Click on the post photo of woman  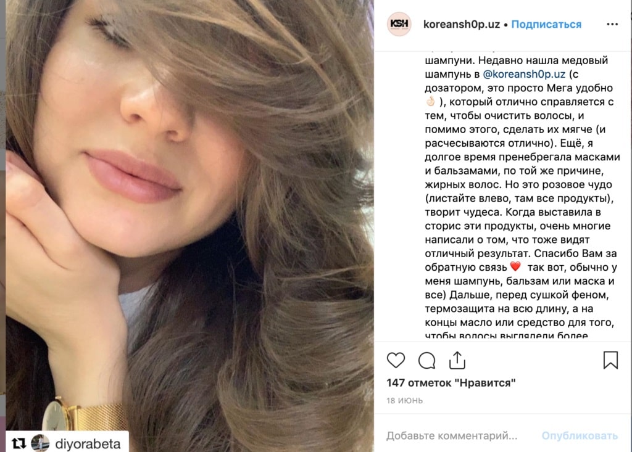189,218
